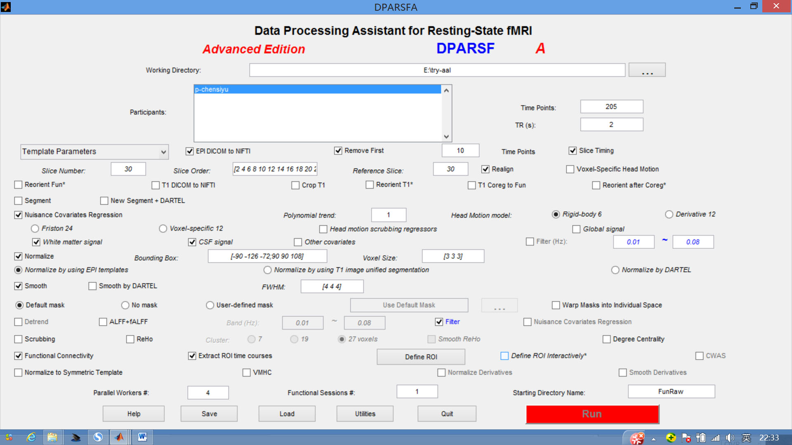Click the green 360 security tray icon
This screenshot has height=445, width=792.
671,438
